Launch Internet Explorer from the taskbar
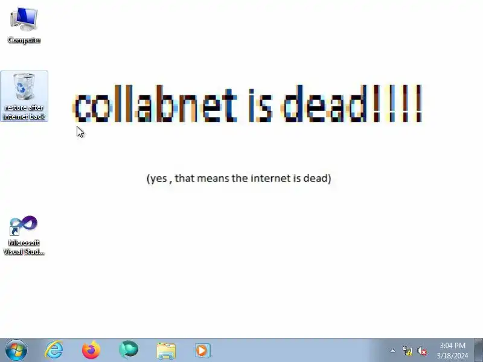Screen dimensions: 483x362 coord(54,350)
